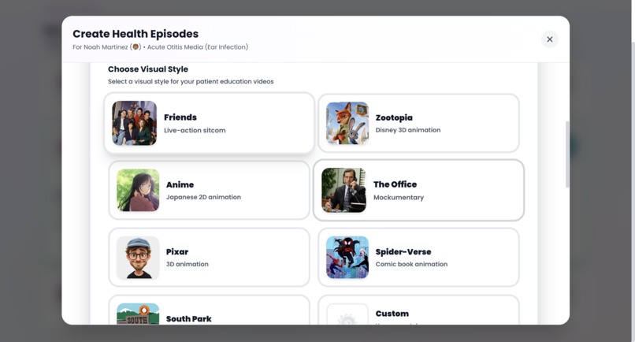The image size is (635, 342).
Task: Close the Create Health Episodes dialog
Action: [x=550, y=39]
